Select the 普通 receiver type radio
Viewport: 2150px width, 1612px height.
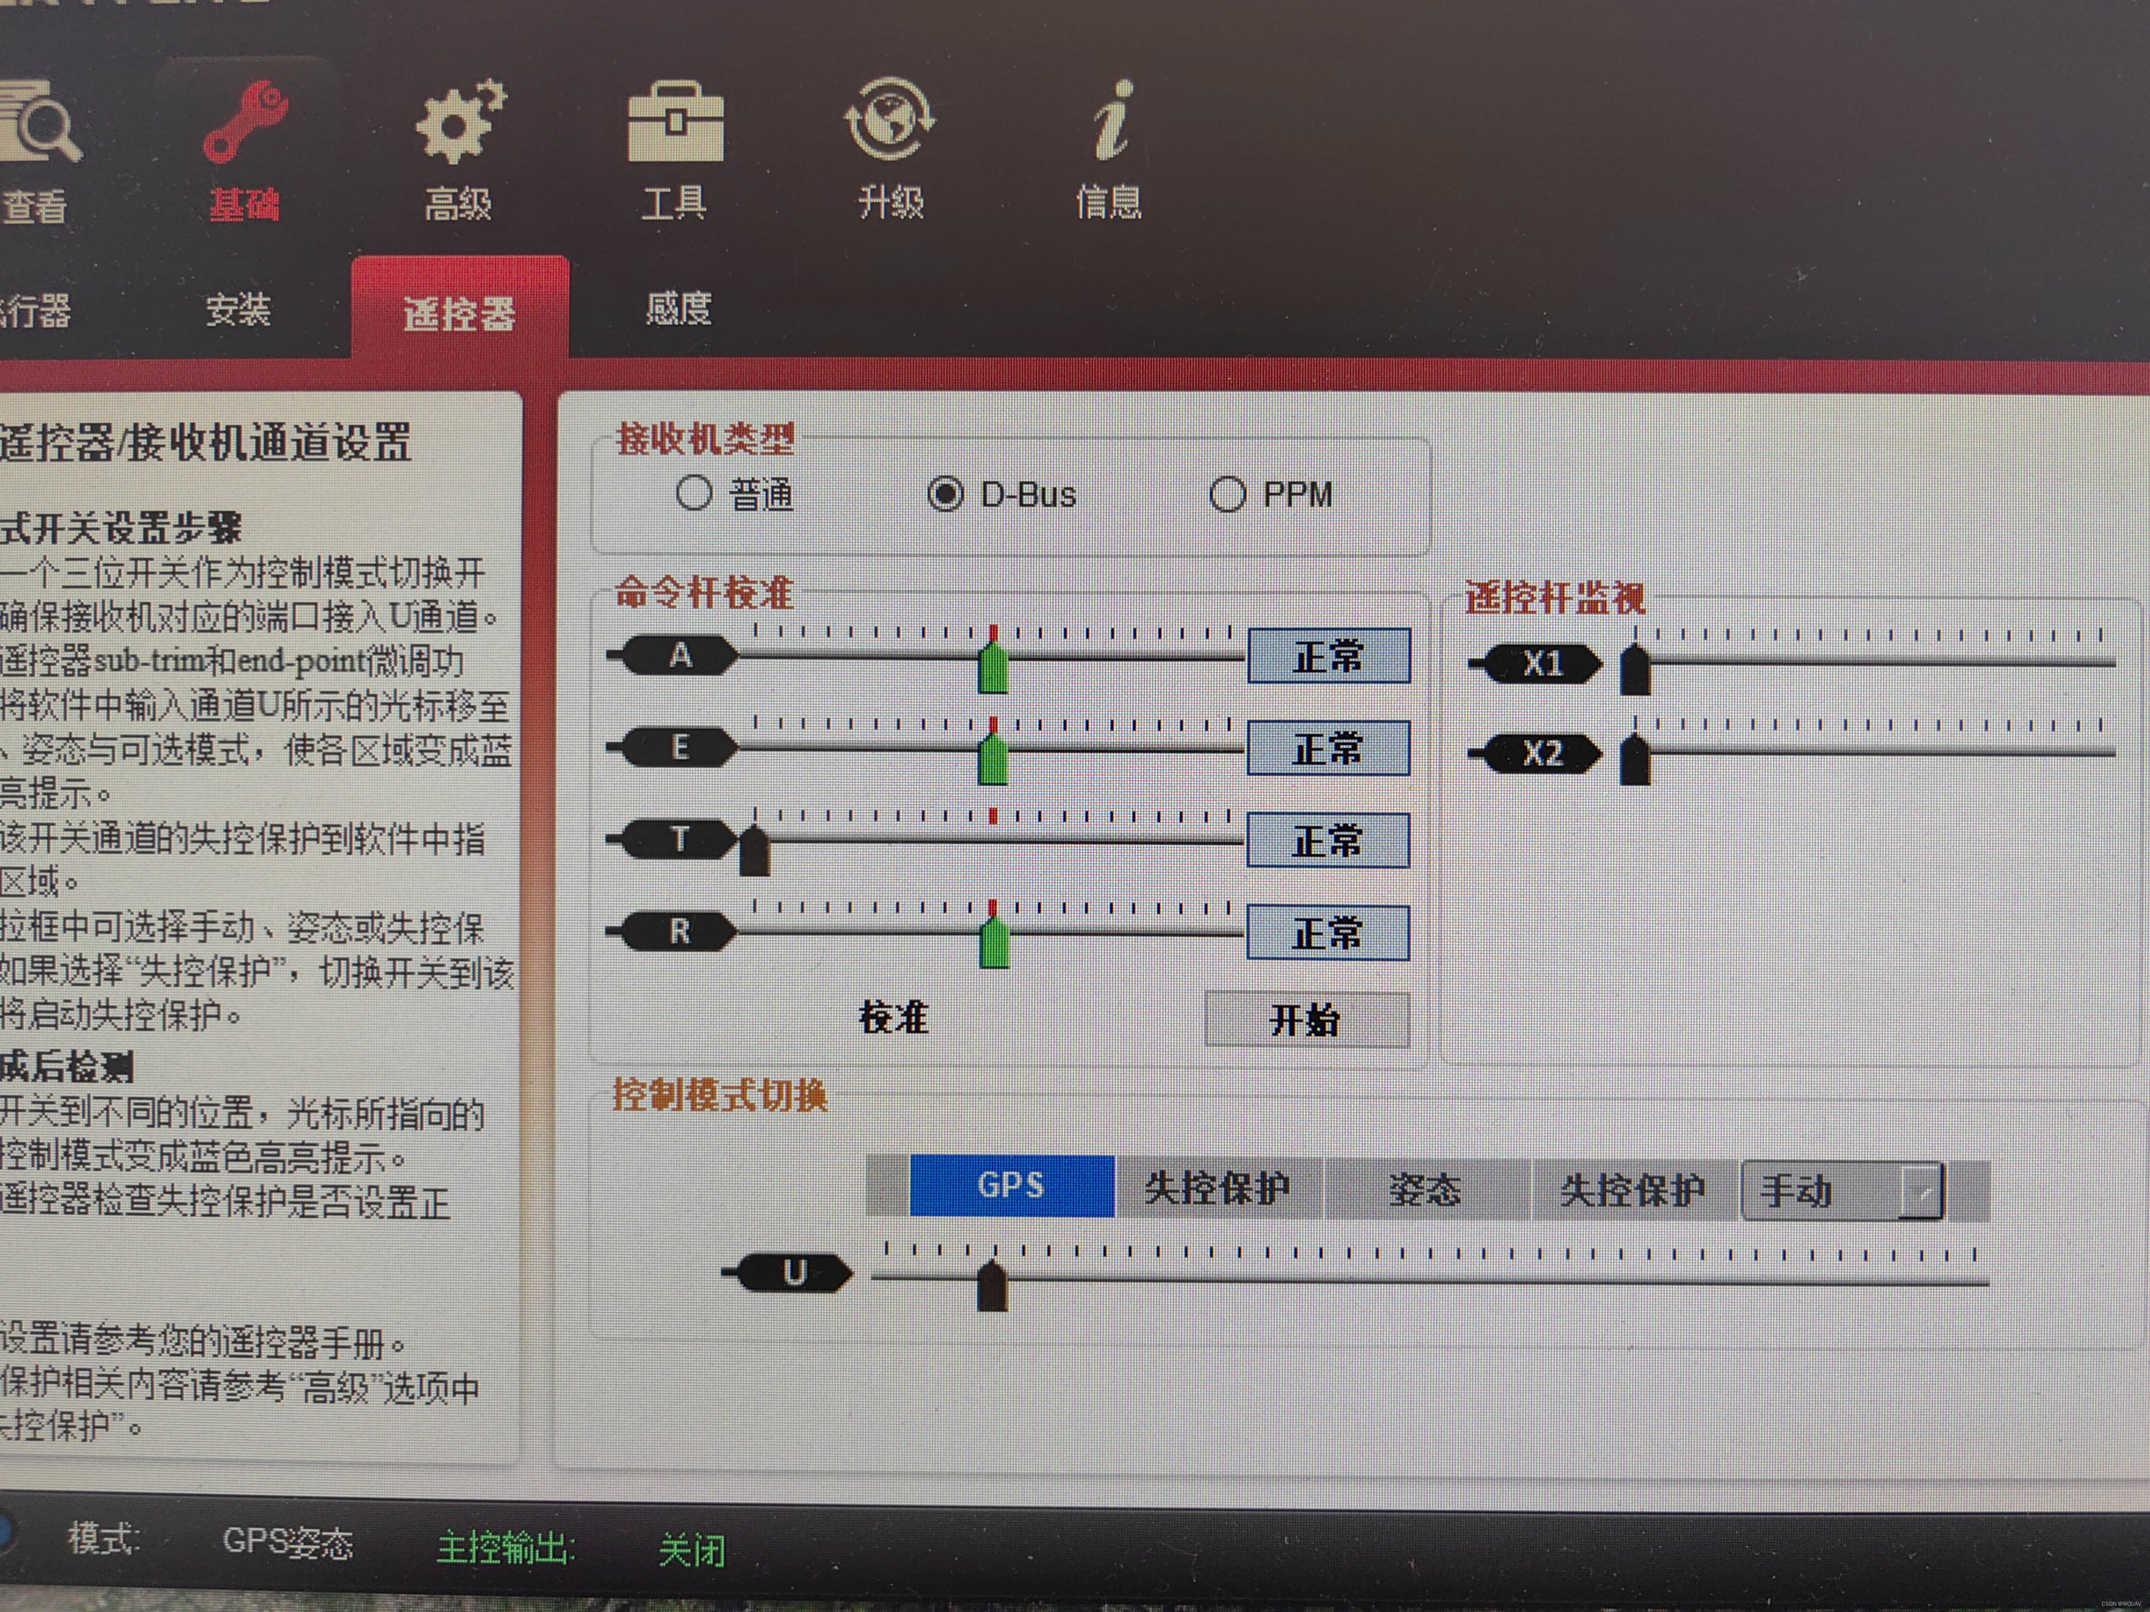click(x=694, y=493)
